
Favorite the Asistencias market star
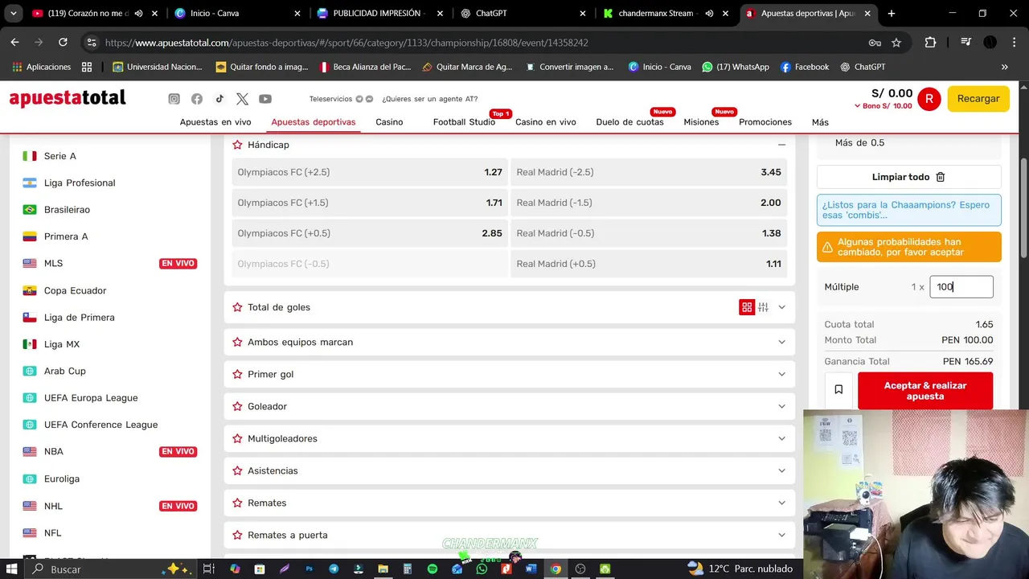[x=237, y=470]
